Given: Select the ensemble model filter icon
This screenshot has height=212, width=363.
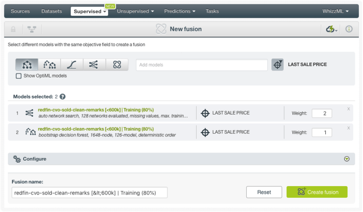Looking at the screenshot, I should point(49,65).
